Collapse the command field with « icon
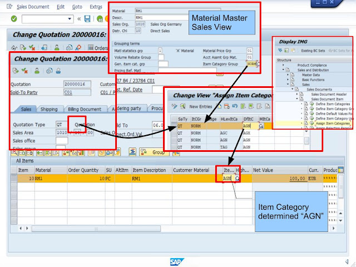 tap(79, 19)
